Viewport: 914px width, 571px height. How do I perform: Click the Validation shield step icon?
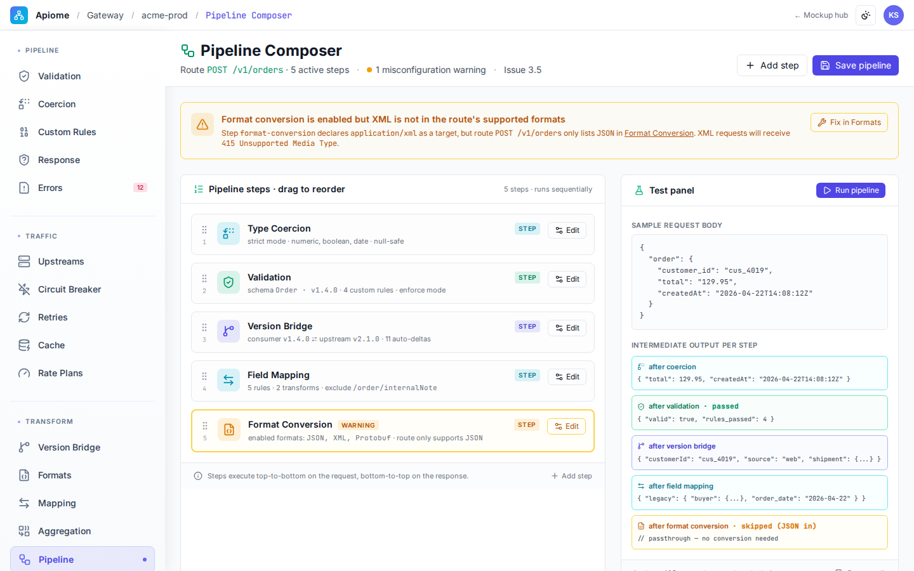tap(228, 282)
